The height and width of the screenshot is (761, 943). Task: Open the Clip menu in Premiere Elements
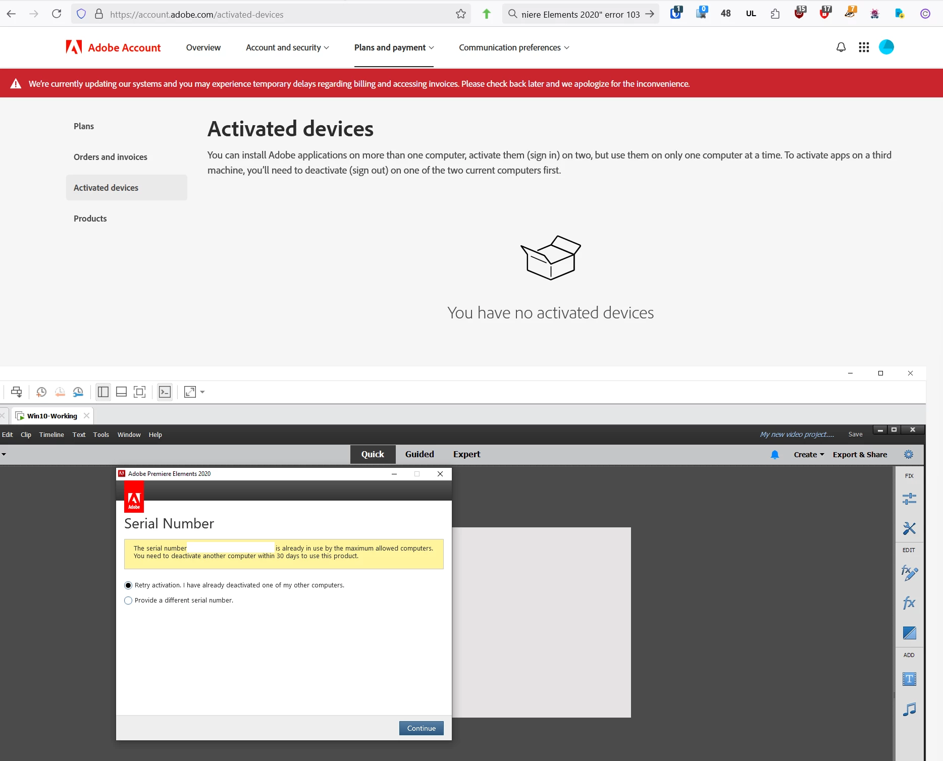point(26,434)
